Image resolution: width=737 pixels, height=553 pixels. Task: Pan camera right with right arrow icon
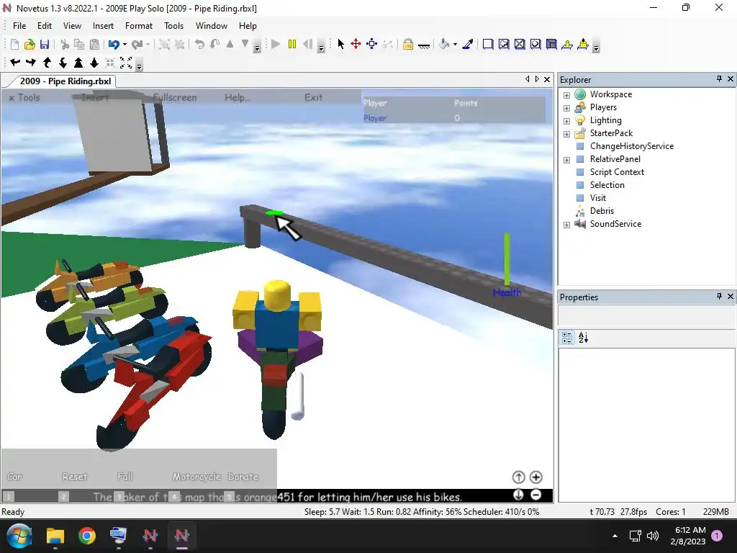click(x=31, y=62)
